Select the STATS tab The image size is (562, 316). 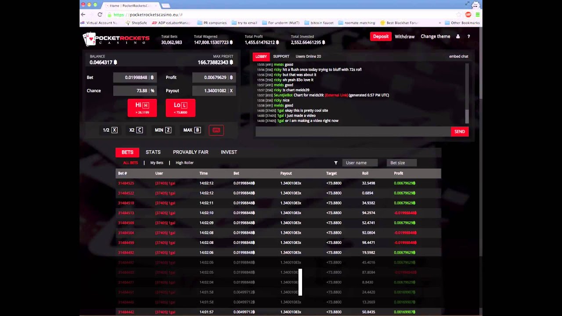point(153,152)
